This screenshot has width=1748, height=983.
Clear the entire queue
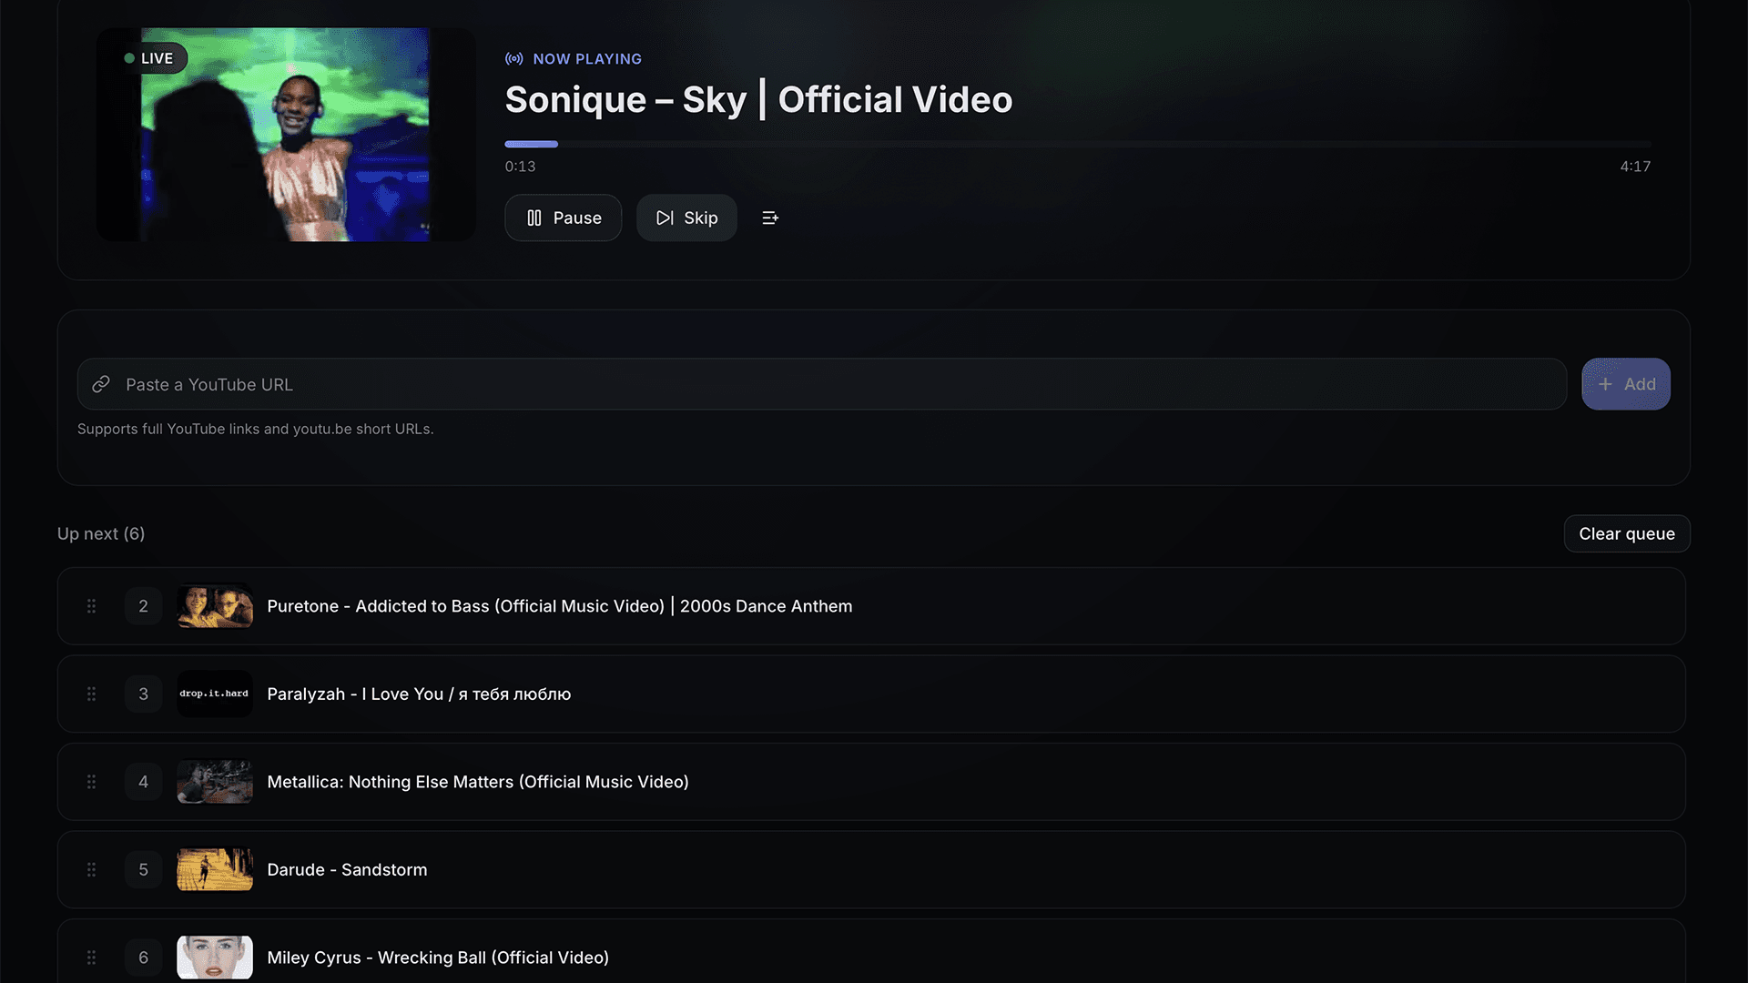pos(1626,534)
